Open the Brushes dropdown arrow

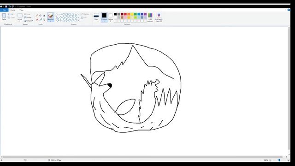(50, 21)
